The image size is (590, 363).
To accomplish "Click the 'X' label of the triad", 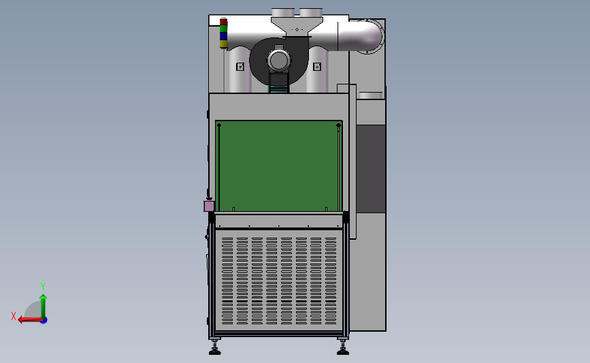I will coord(14,316).
